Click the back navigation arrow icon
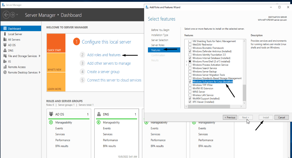Viewport: 292px width, 158px height. (x=6, y=15)
